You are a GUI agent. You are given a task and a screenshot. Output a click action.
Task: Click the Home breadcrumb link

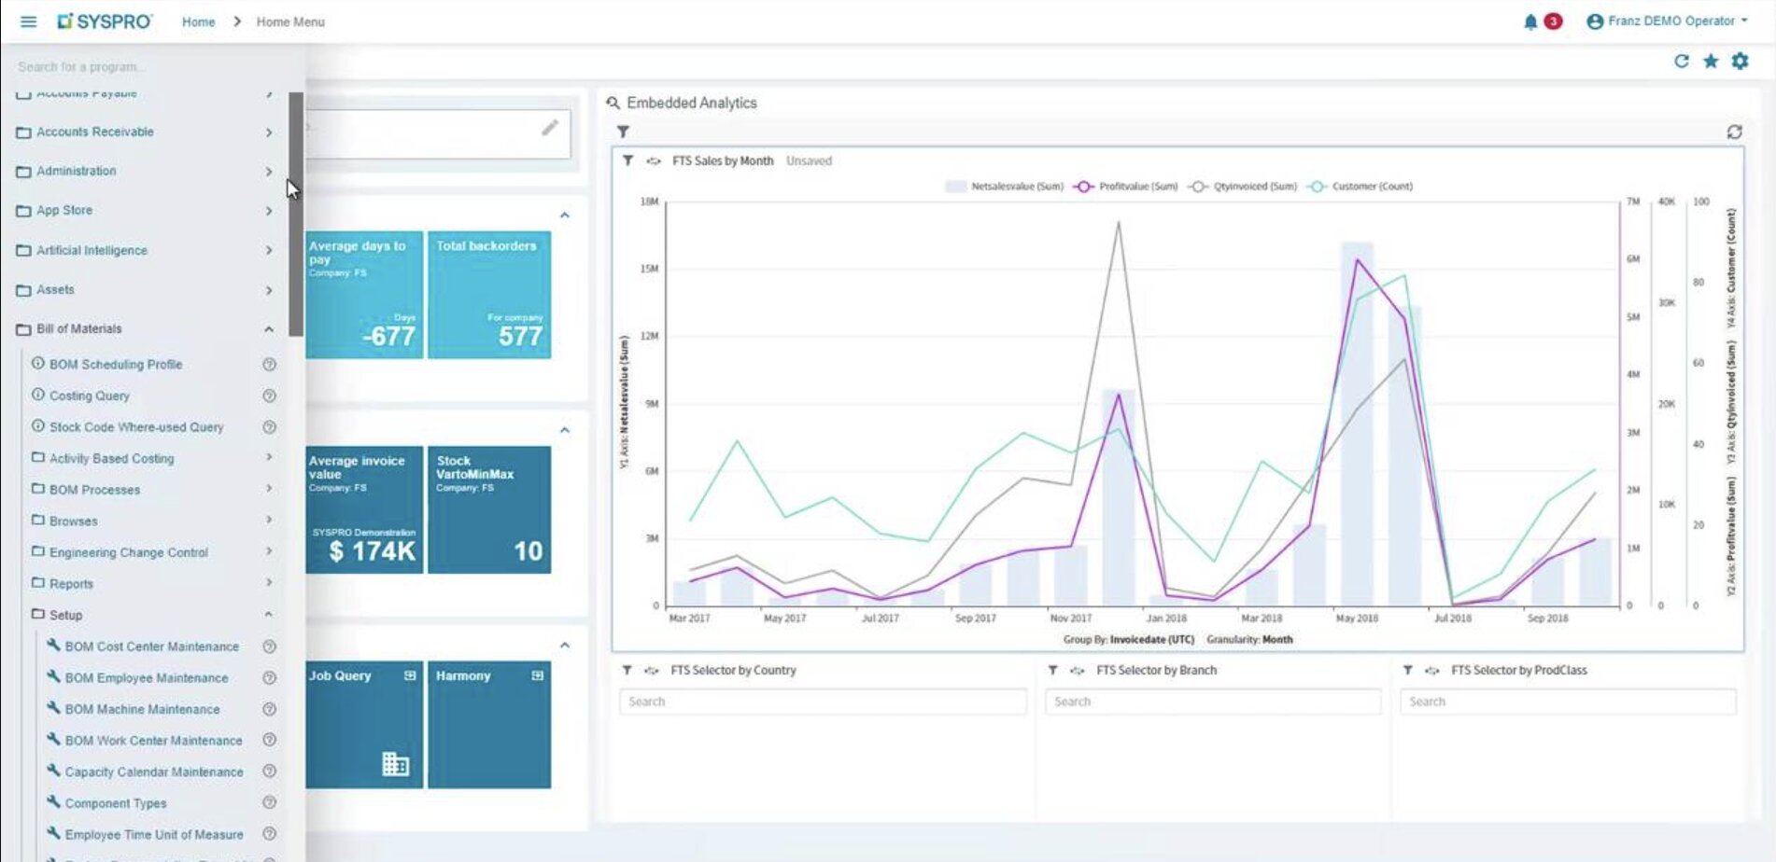198,21
